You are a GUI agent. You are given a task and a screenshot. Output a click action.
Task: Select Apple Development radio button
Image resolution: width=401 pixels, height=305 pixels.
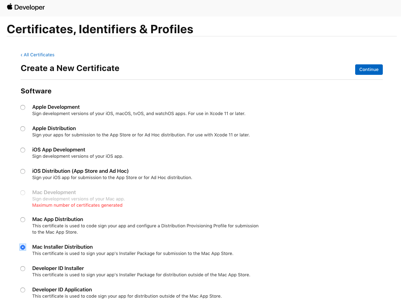pyautogui.click(x=23, y=107)
